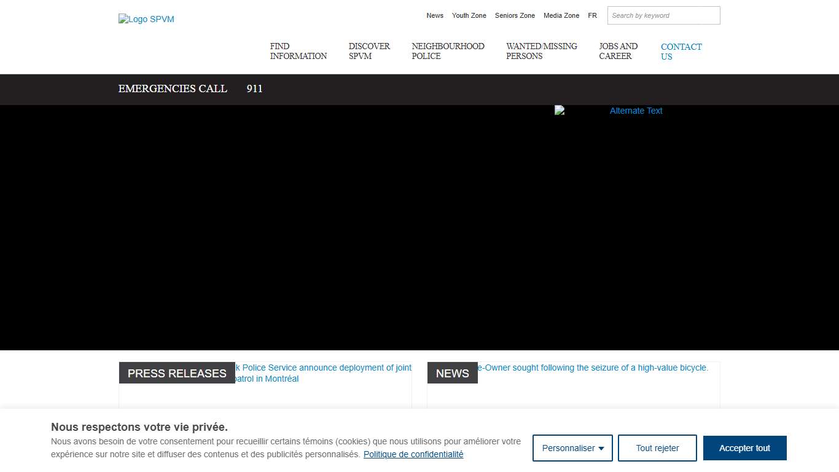Screen dimensions: 839x472
Task: Open the Seniors Zone link
Action: click(x=515, y=15)
